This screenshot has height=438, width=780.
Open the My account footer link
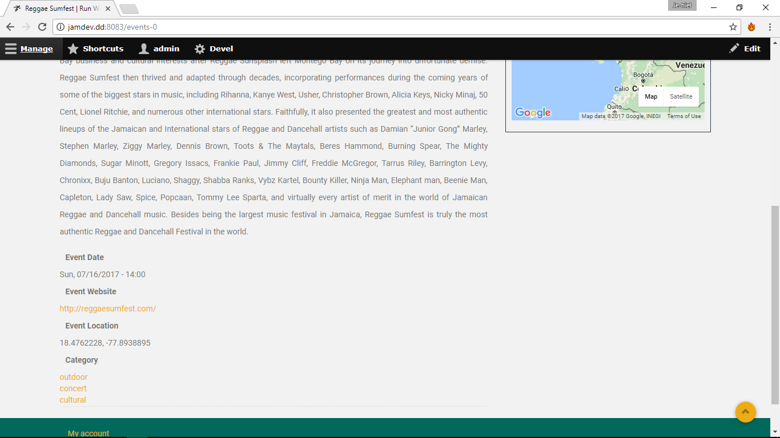pyautogui.click(x=89, y=433)
